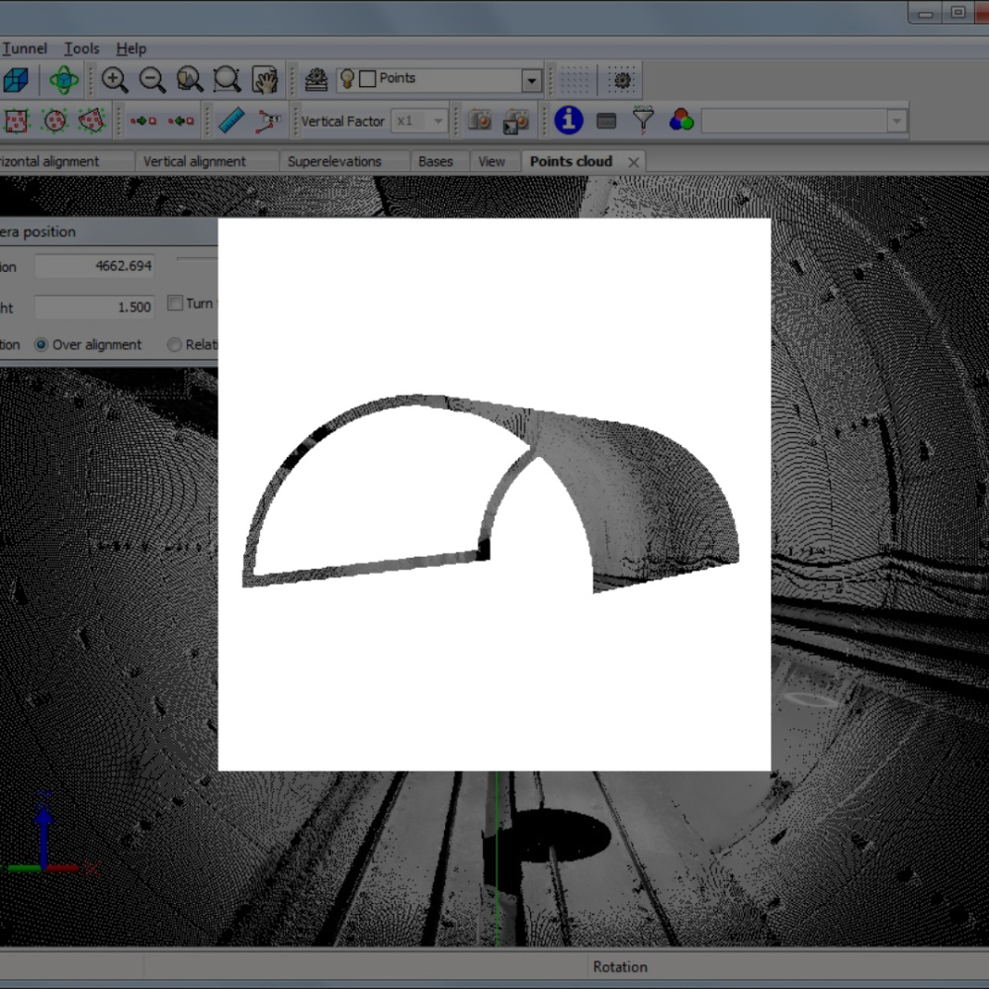This screenshot has height=989, width=989.
Task: Click the first green arrow points icon
Action: click(x=143, y=121)
